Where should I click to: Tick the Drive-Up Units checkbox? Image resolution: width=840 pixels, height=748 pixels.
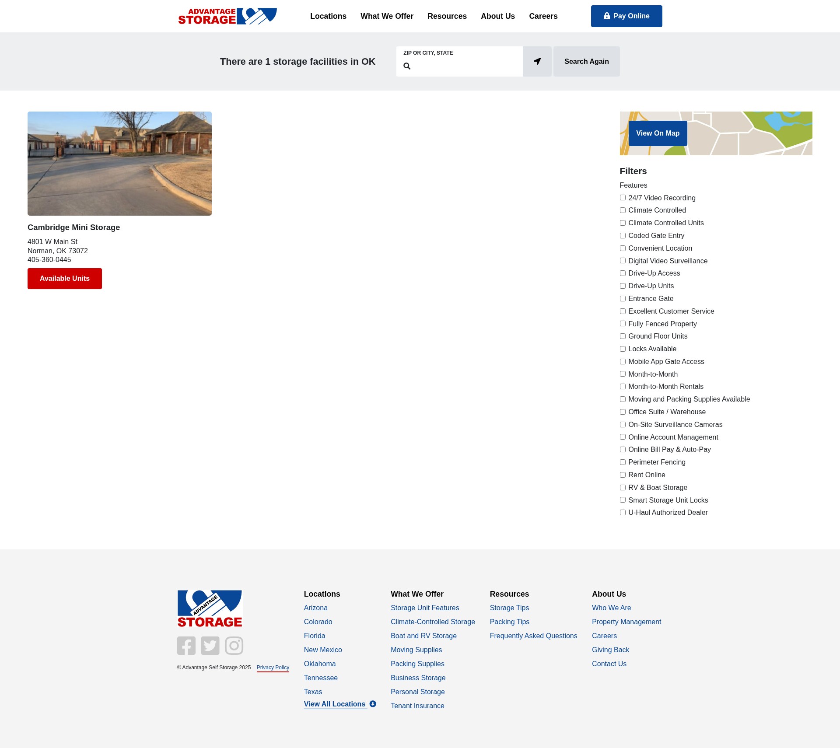point(623,286)
